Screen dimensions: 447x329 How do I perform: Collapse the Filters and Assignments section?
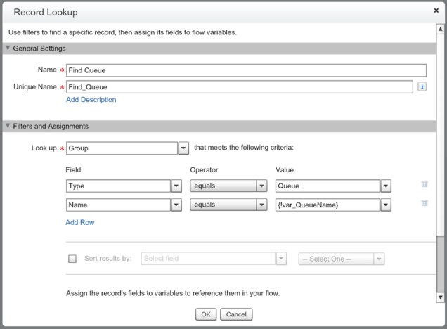point(8,127)
